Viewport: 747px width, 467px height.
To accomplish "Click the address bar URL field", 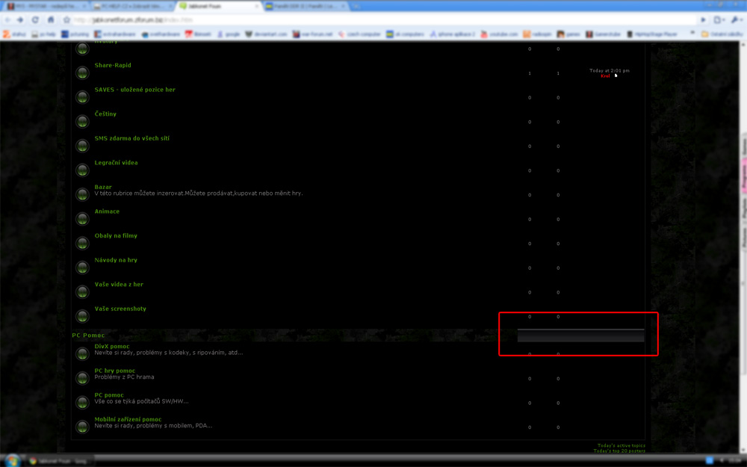I will coord(373,20).
